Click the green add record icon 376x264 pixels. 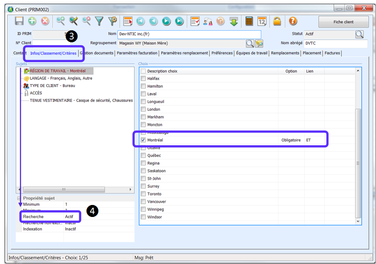click(32, 22)
